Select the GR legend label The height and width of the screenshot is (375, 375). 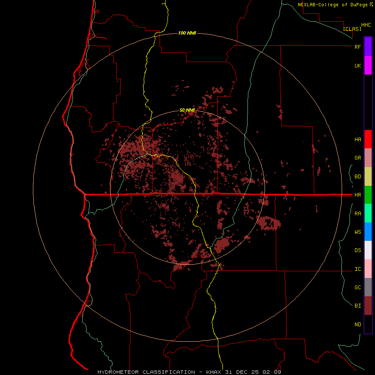click(357, 158)
